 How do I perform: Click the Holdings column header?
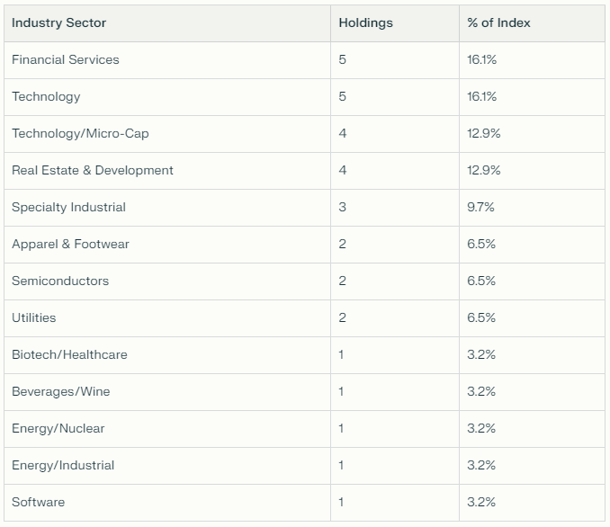(x=365, y=23)
